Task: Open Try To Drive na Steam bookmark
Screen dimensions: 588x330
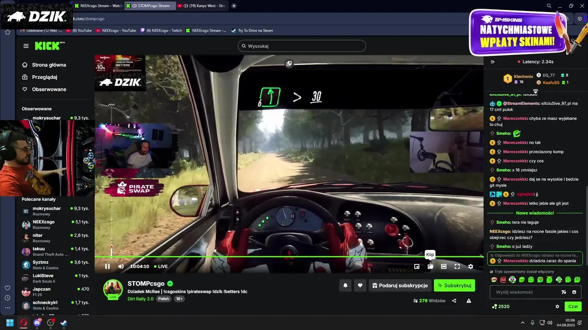Action: coord(252,31)
